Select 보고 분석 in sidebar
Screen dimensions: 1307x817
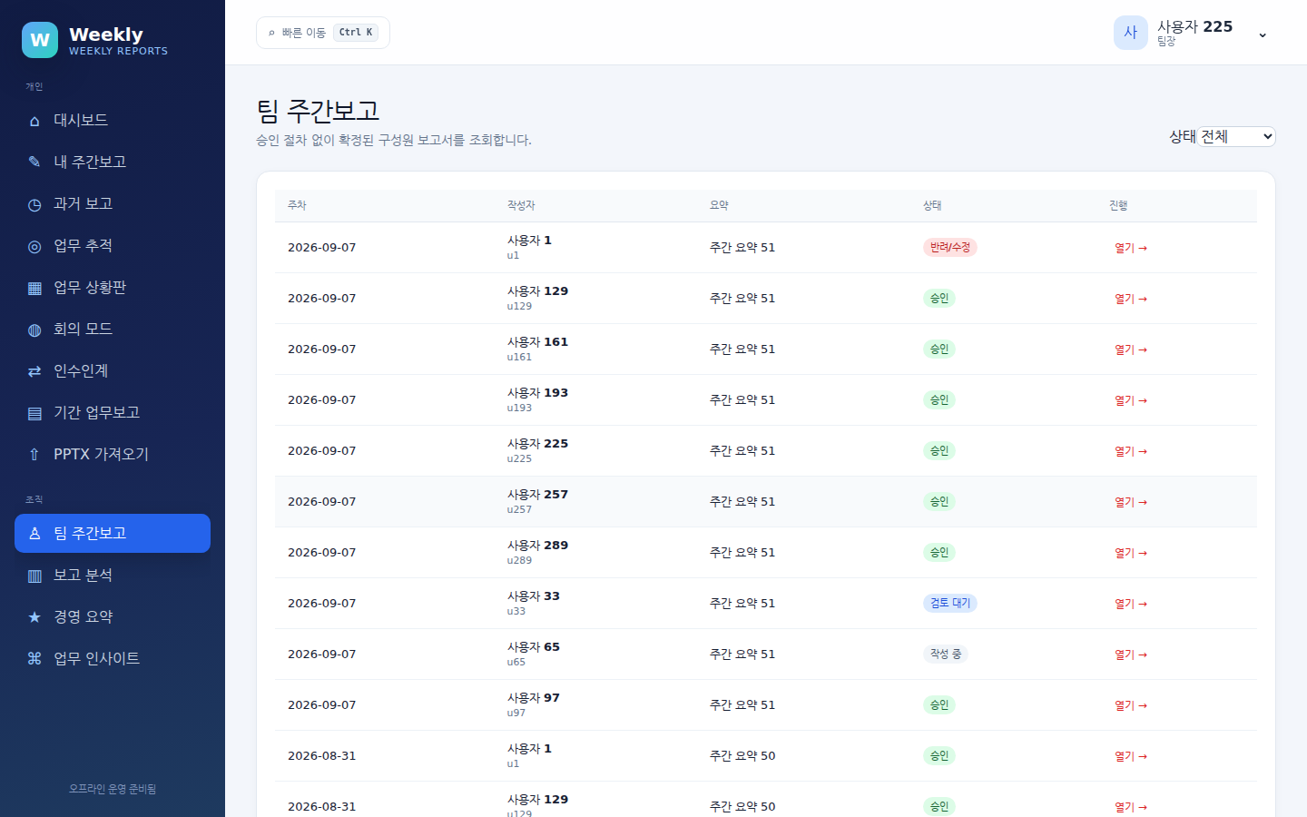[113, 575]
